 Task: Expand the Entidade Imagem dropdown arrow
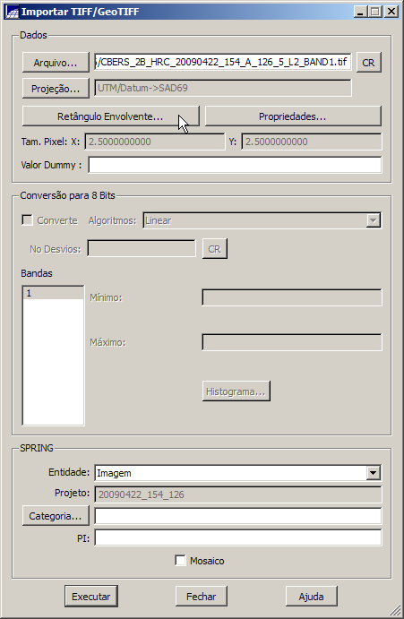(x=373, y=473)
